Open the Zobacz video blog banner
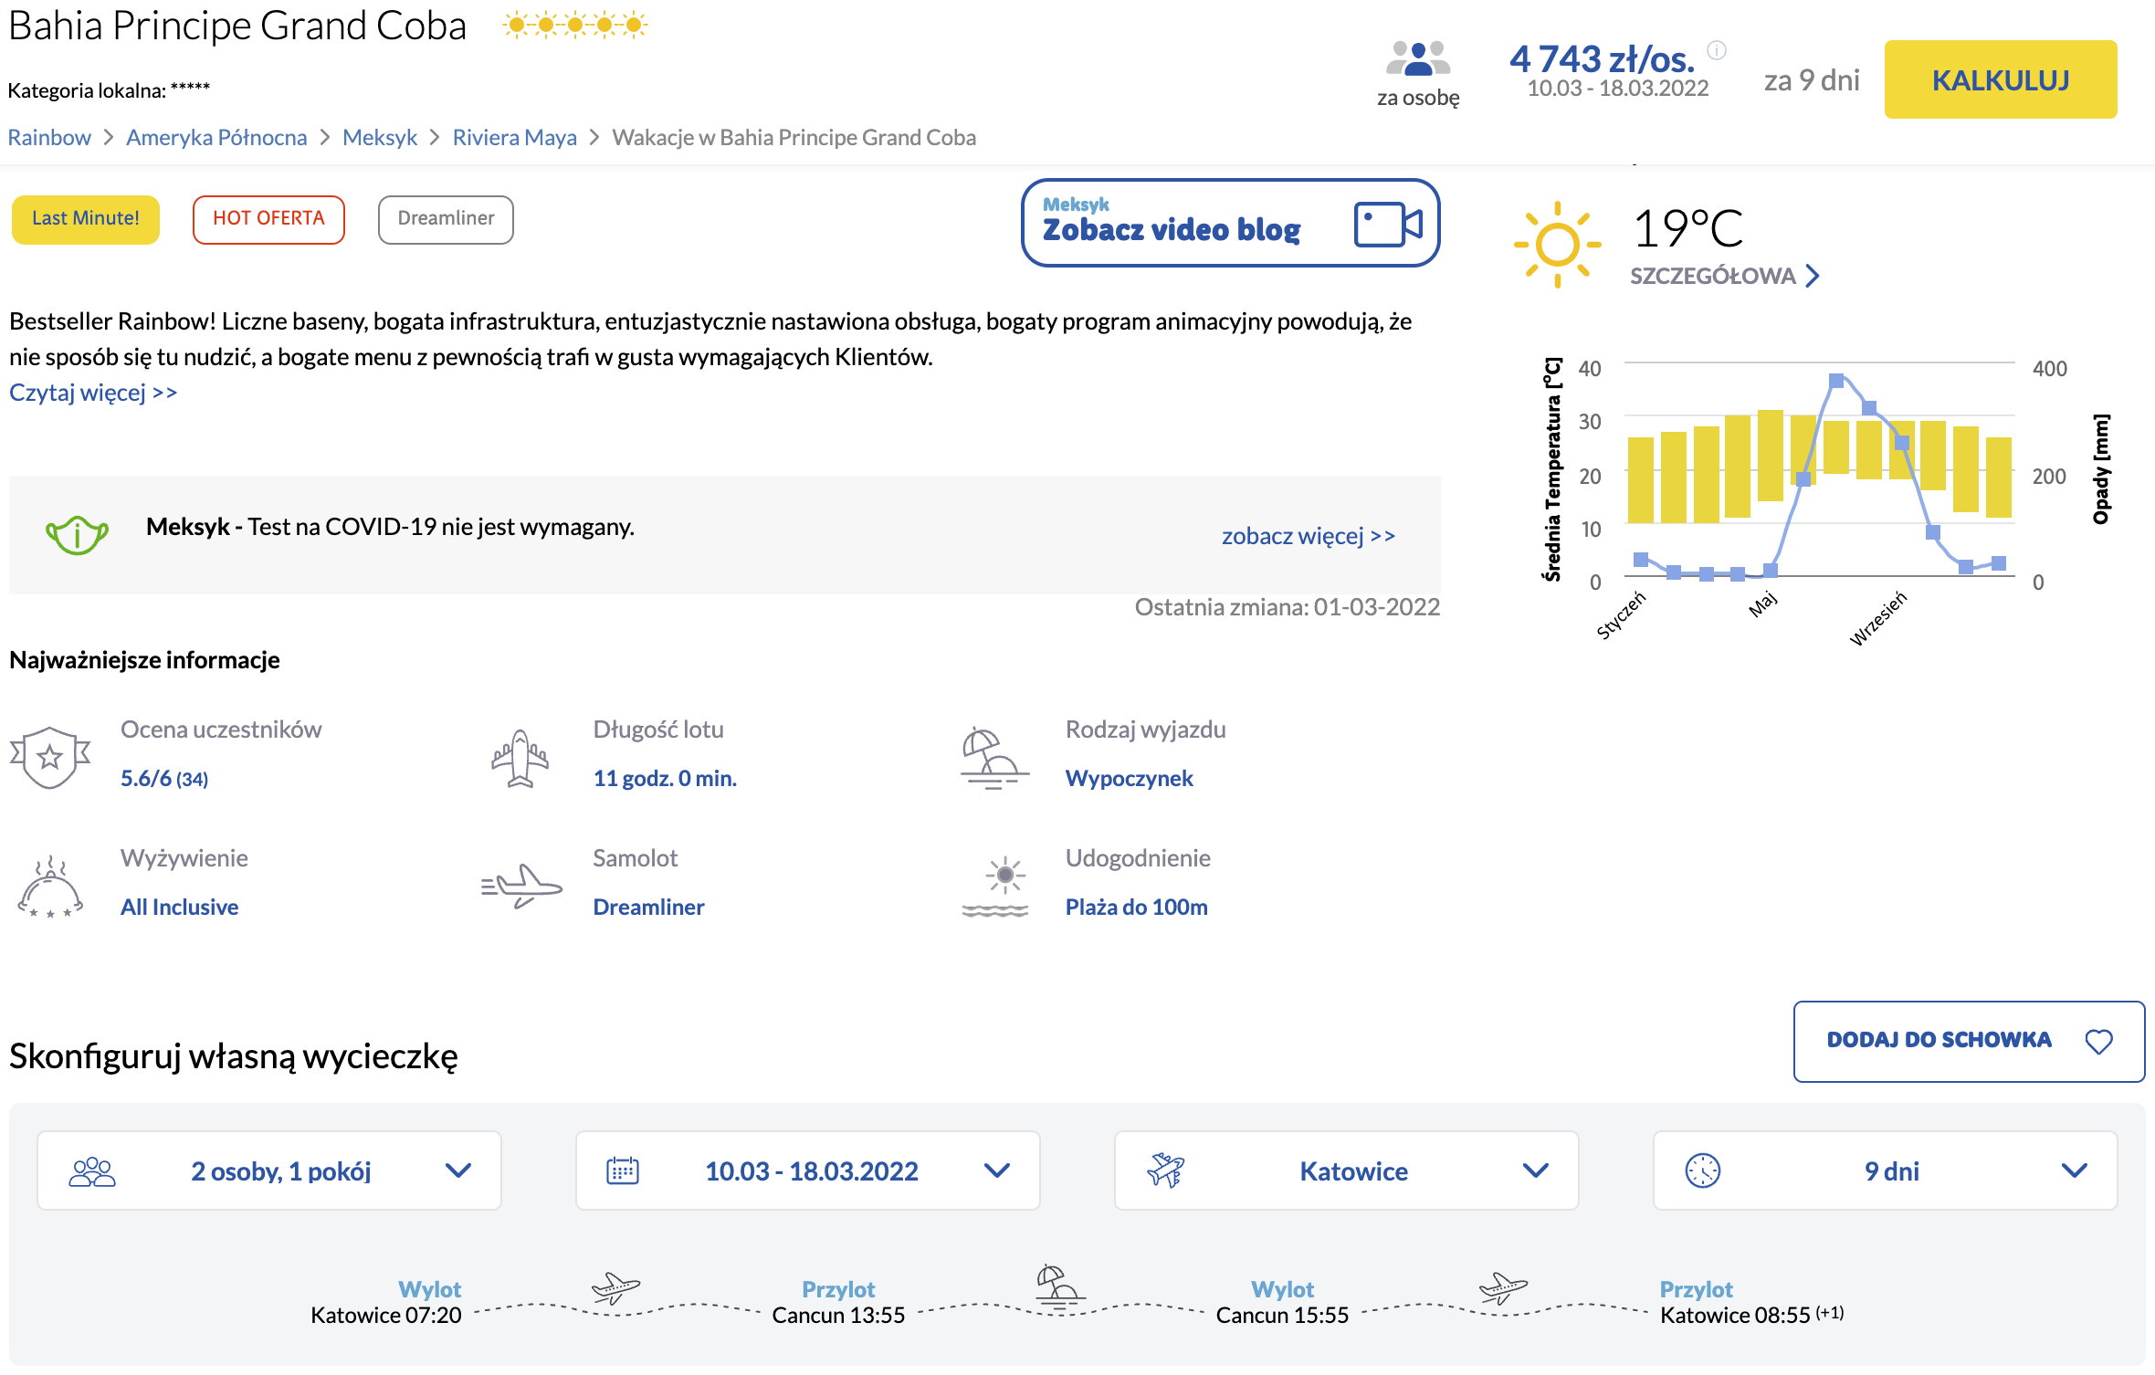The height and width of the screenshot is (1375, 2155). coord(1230,223)
